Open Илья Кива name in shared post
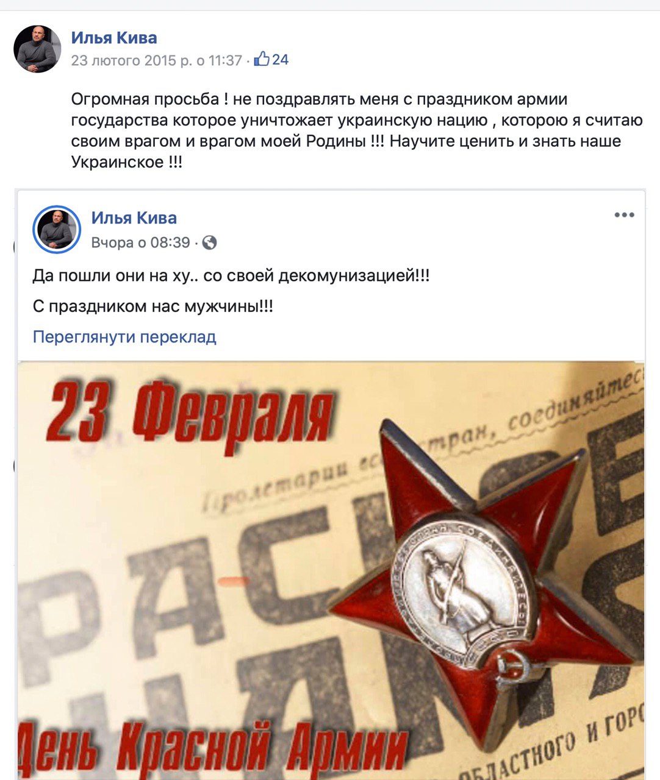Image resolution: width=660 pixels, height=780 pixels. pyautogui.click(x=134, y=218)
